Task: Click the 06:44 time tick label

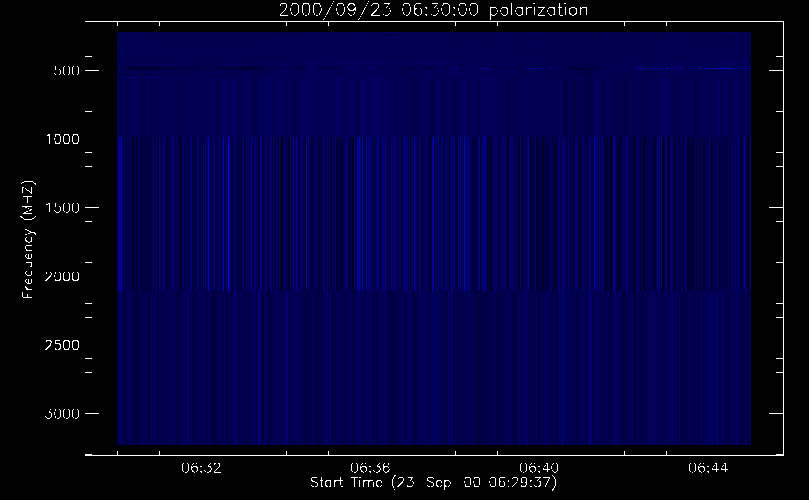Action: click(x=708, y=468)
